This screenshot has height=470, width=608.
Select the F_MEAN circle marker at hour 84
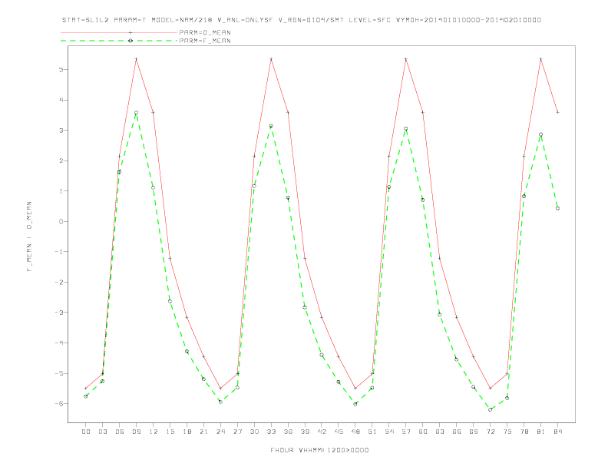point(557,209)
